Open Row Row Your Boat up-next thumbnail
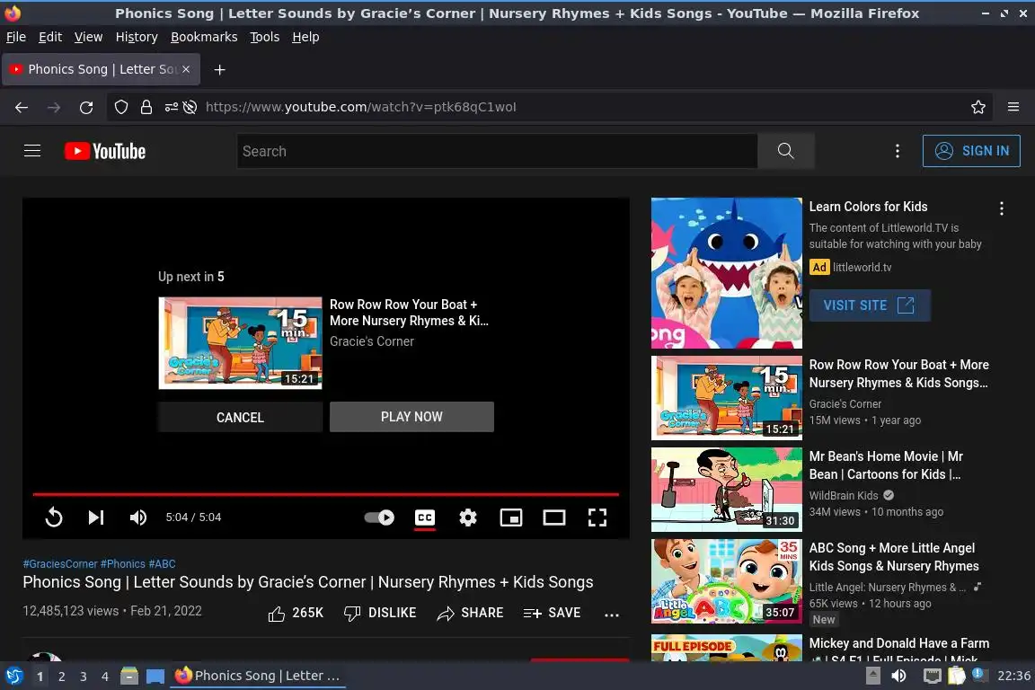 tap(240, 342)
